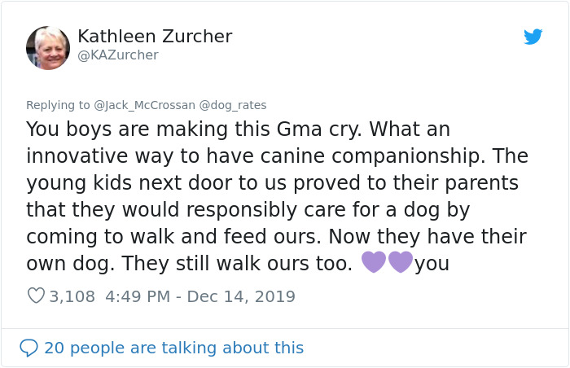Open the @KAZurcher handle link
The height and width of the screenshot is (368, 570).
pos(117,55)
